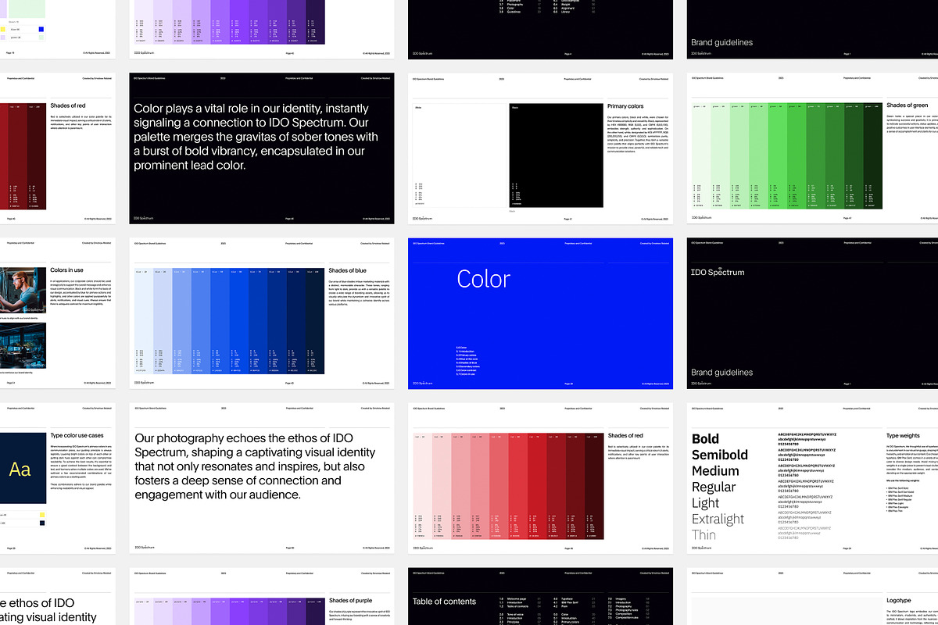Click the "Light" weight sample
The width and height of the screenshot is (938, 625).
pyautogui.click(x=705, y=503)
